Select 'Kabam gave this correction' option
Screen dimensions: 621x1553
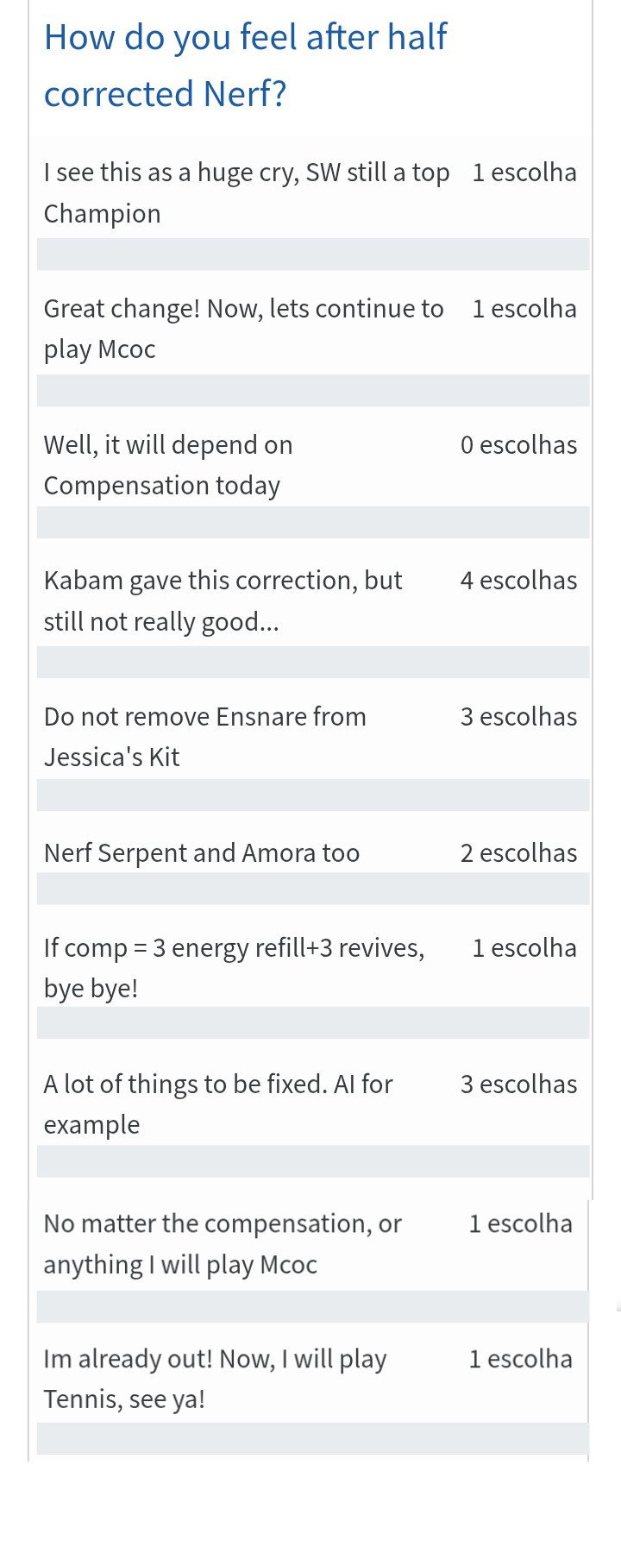(x=223, y=600)
